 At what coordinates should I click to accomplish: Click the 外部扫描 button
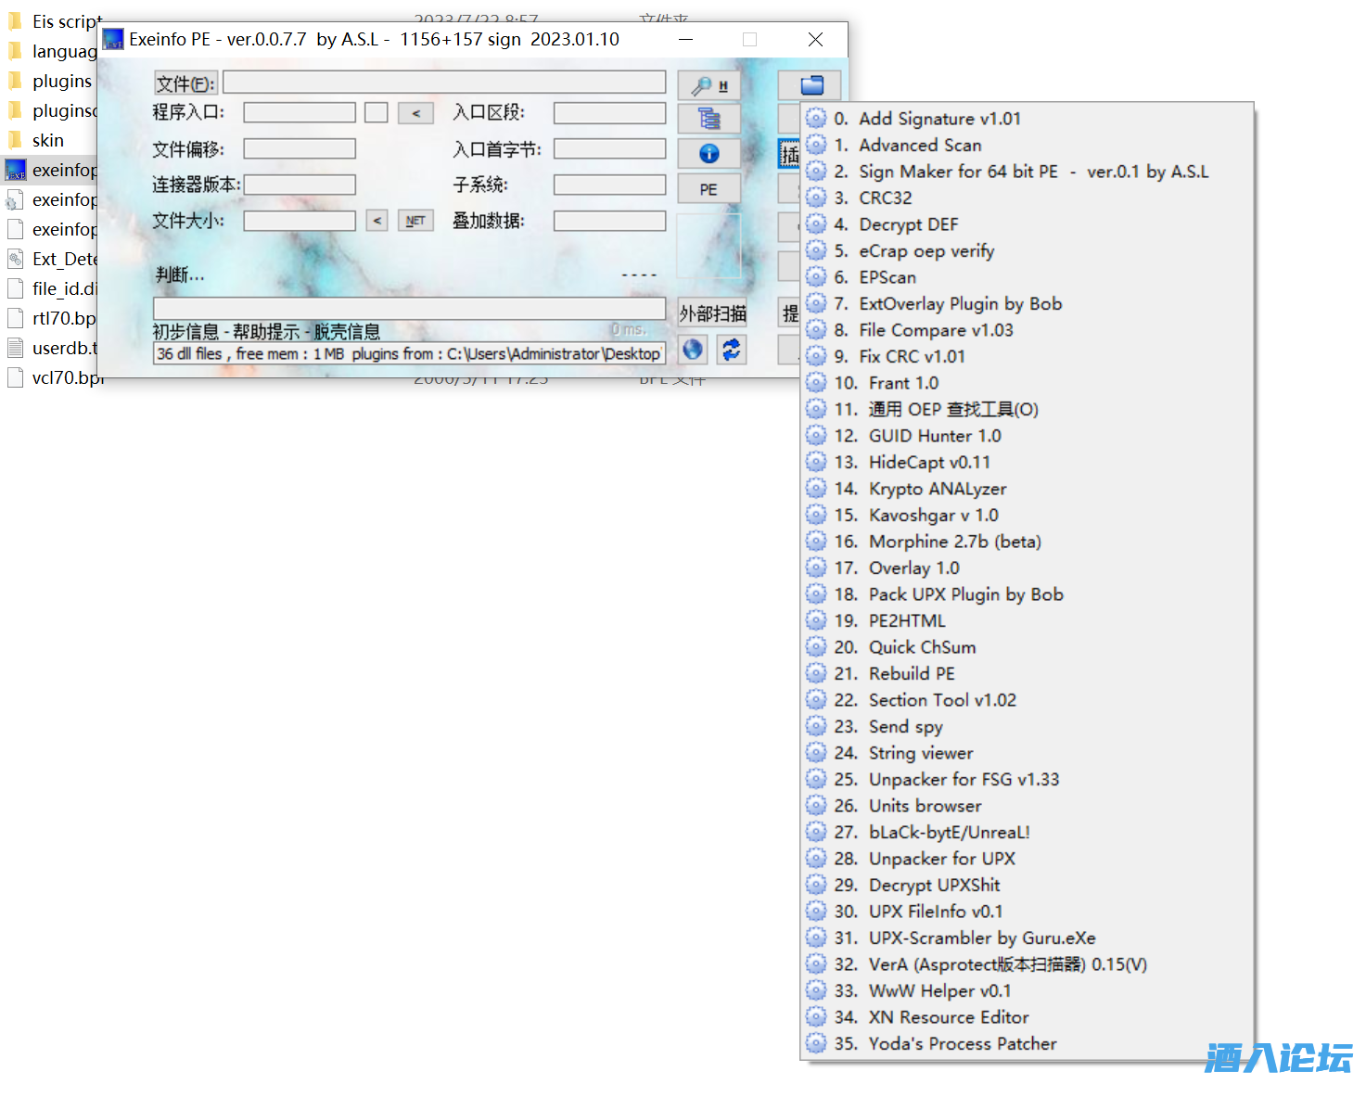point(712,313)
